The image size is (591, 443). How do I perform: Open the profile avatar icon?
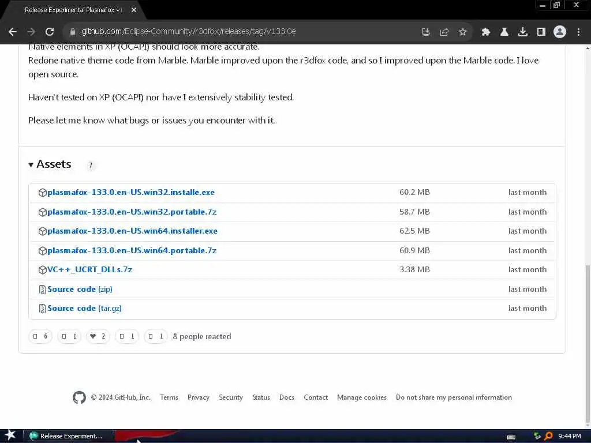559,32
